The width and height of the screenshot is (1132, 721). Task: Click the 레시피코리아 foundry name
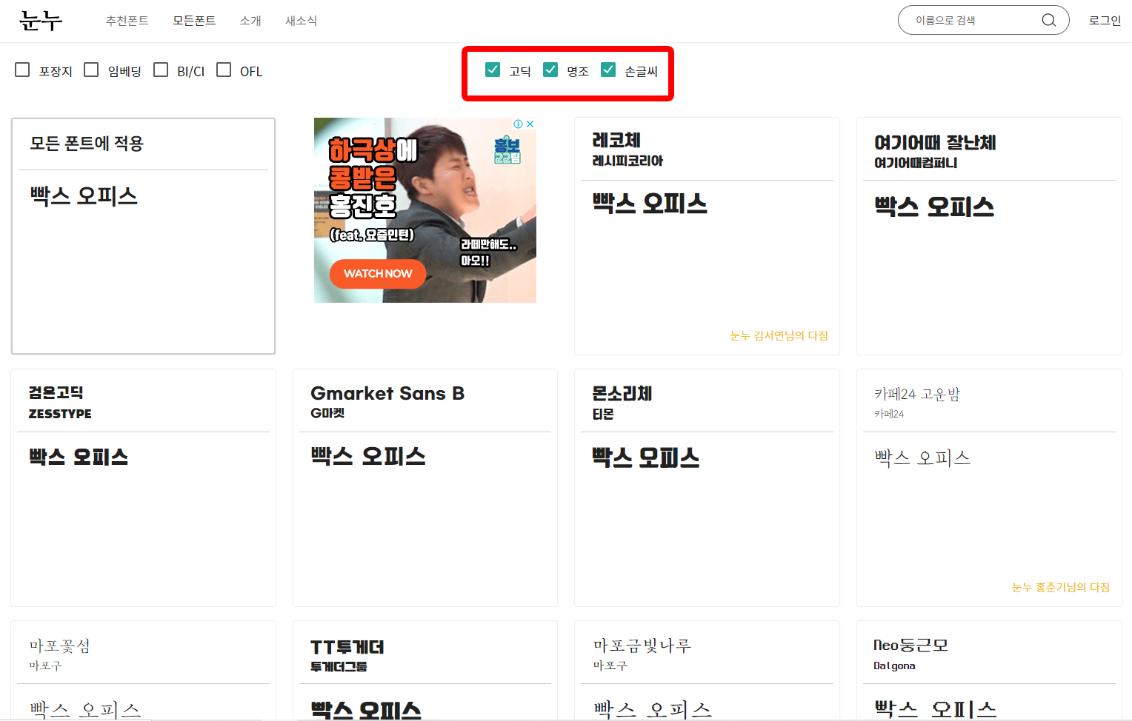coord(627,161)
